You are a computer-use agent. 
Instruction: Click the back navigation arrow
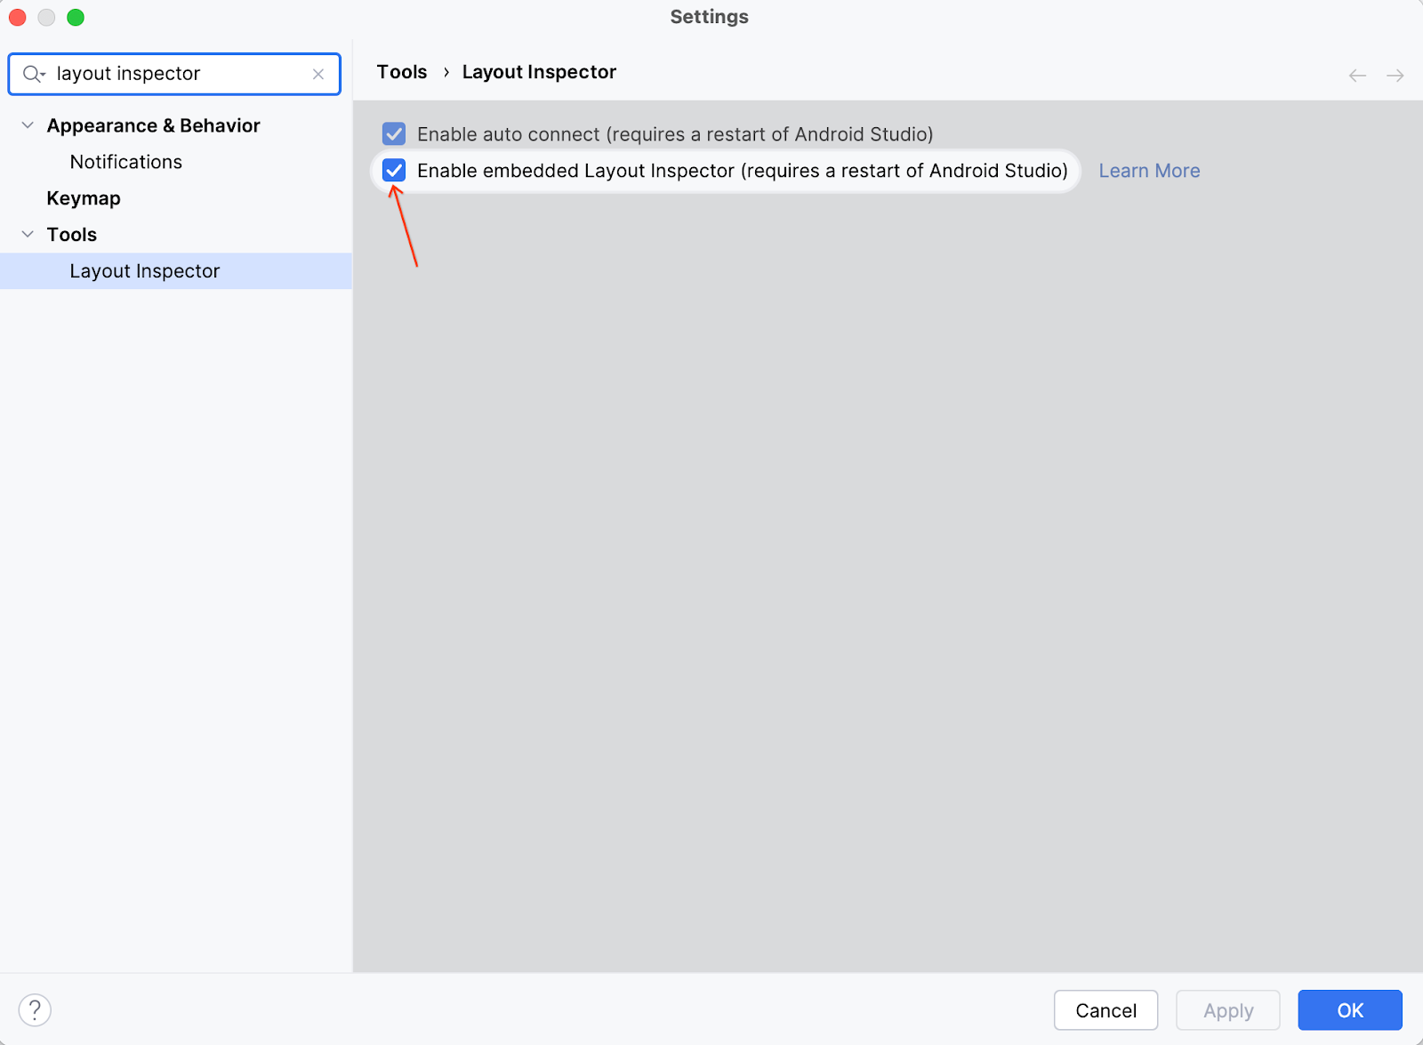click(1356, 76)
